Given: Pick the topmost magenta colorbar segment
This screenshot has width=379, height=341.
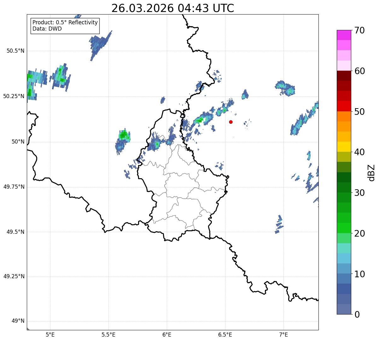Looking at the screenshot, I should pyautogui.click(x=344, y=35).
